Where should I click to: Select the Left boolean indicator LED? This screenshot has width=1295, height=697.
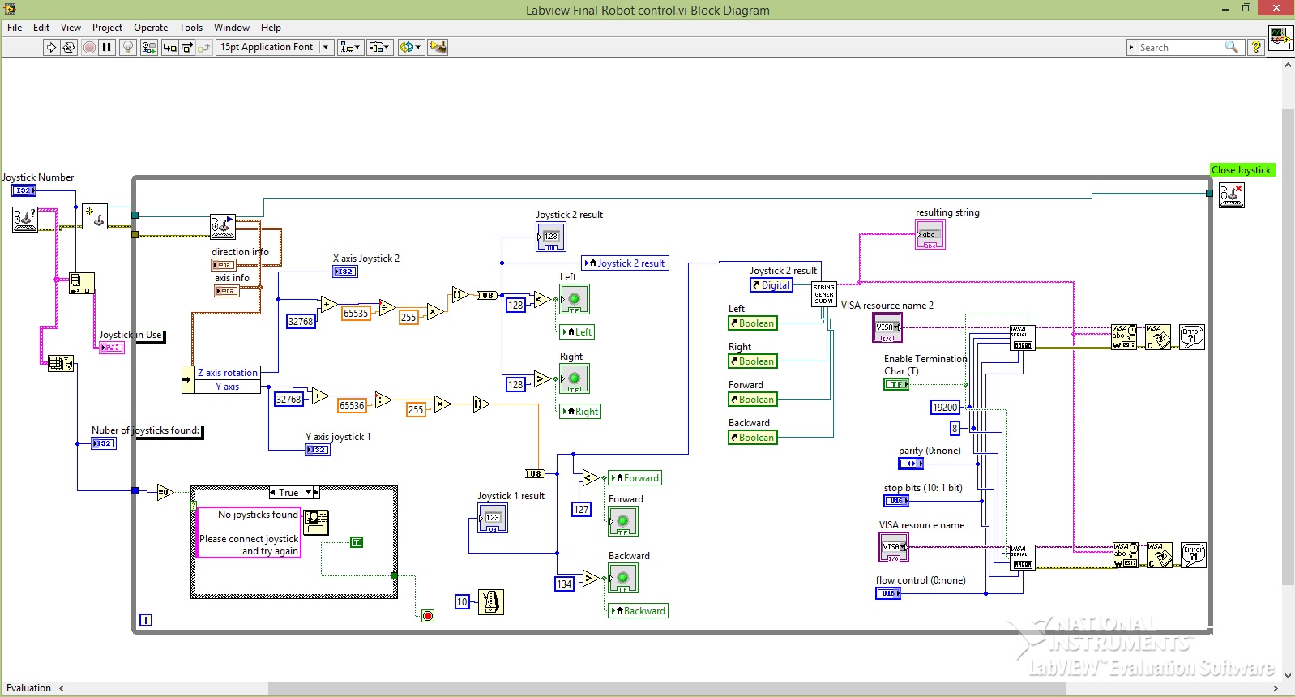[575, 299]
